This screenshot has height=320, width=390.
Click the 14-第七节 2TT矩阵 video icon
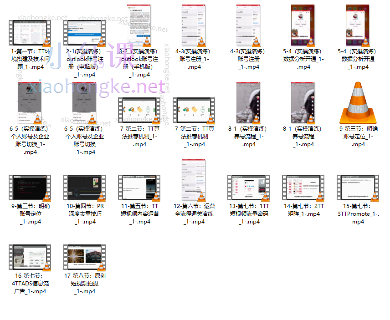[x=303, y=187]
